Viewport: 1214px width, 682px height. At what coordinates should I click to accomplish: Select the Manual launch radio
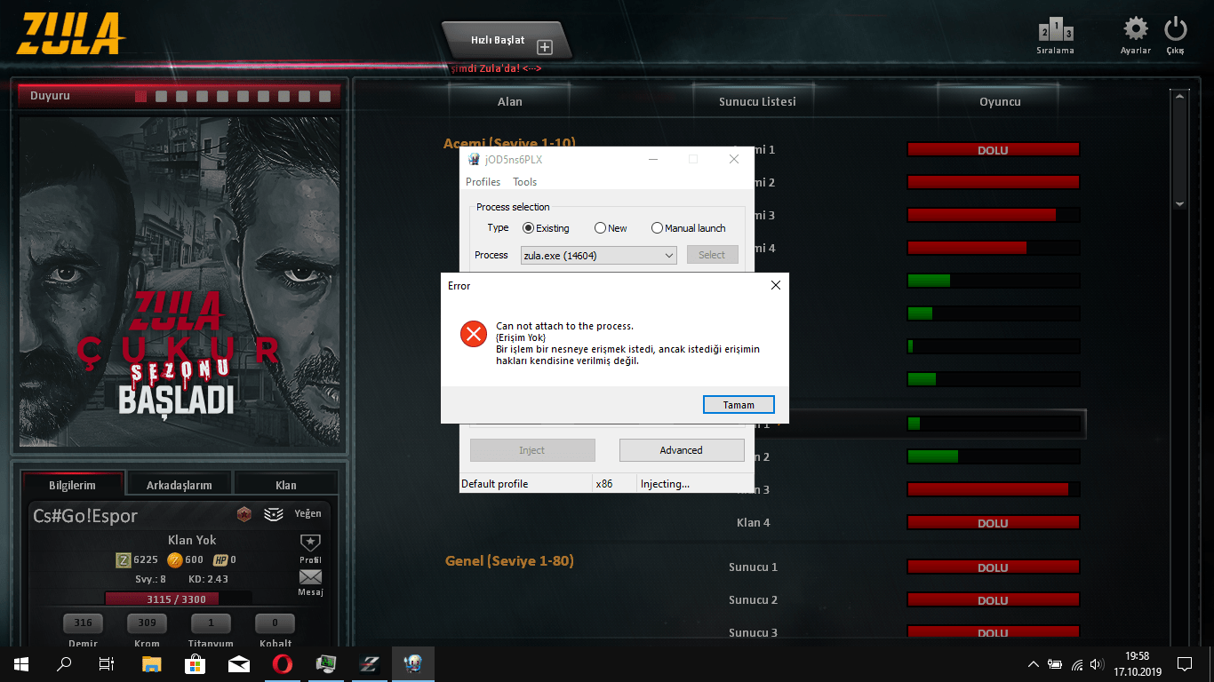(657, 228)
